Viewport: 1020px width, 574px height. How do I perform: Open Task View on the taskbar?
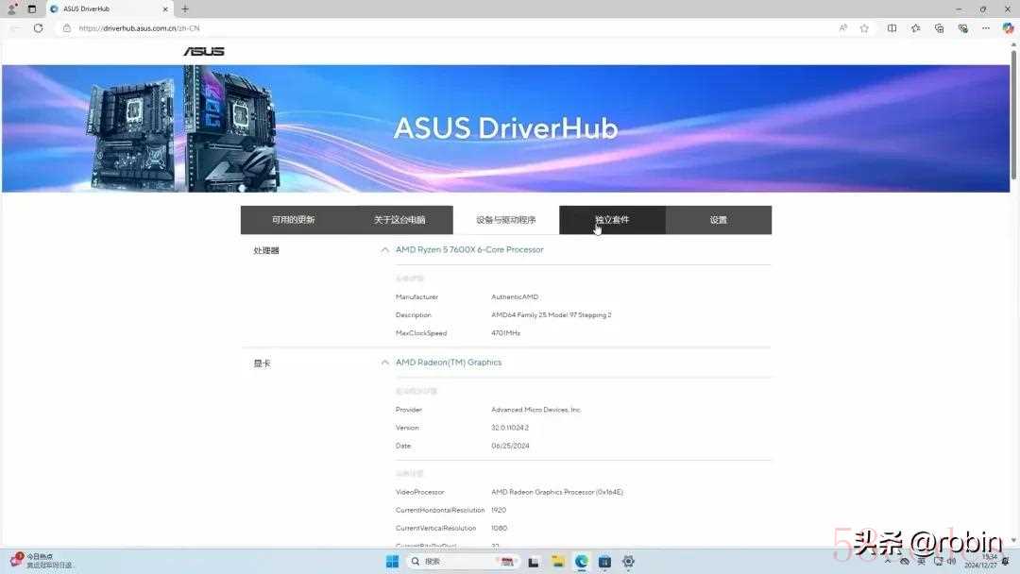tap(534, 562)
